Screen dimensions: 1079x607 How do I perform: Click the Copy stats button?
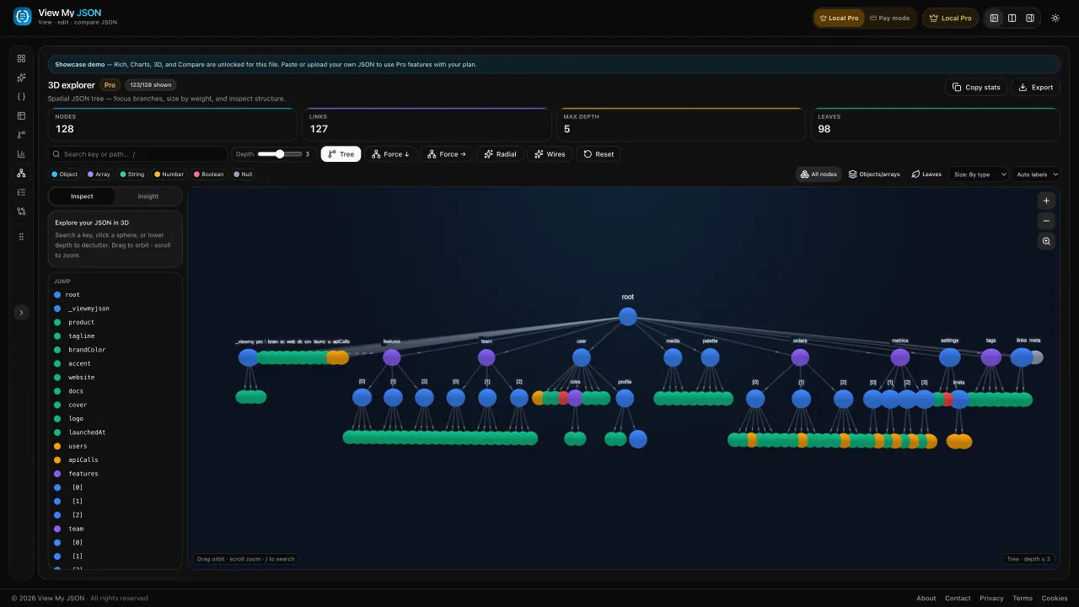[x=976, y=87]
